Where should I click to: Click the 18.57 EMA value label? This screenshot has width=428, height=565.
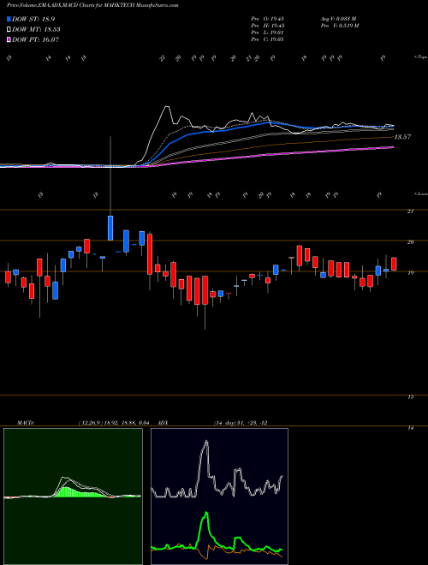402,137
